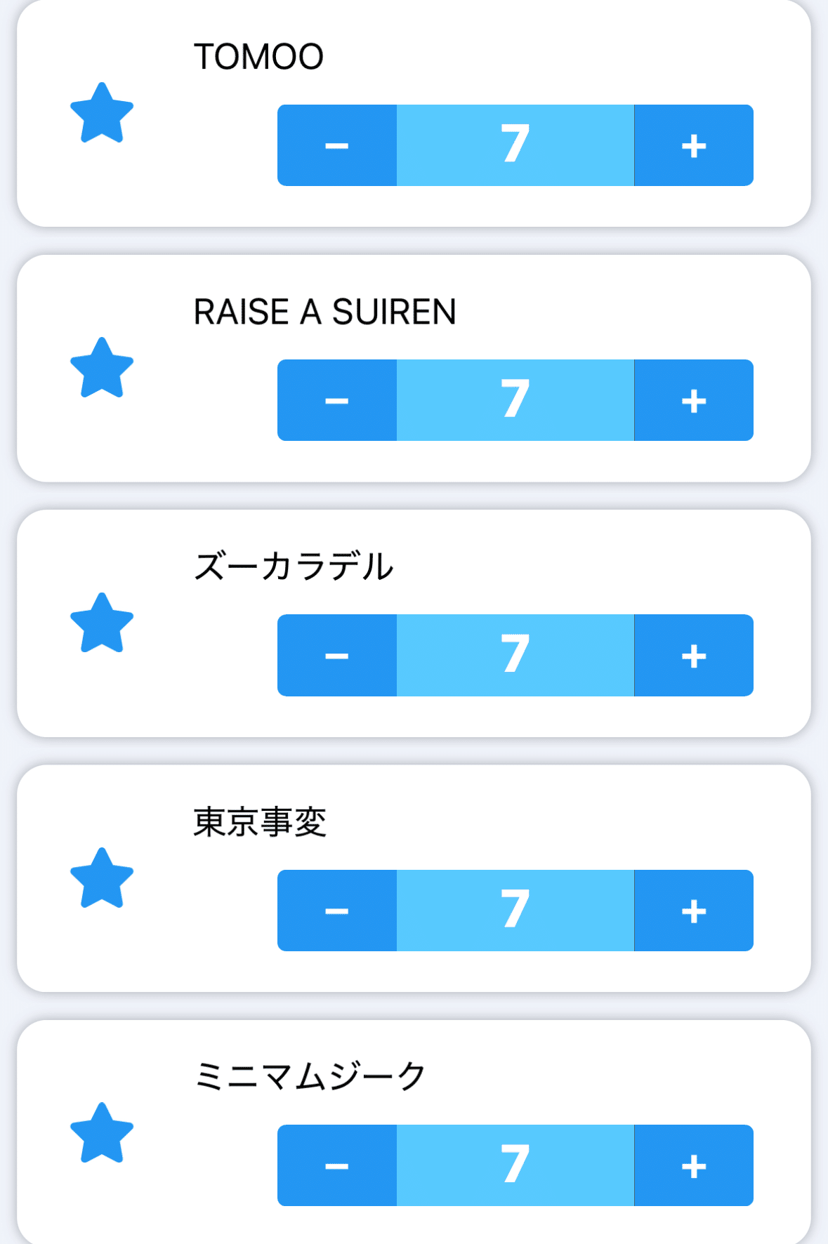This screenshot has height=1244, width=828.
Task: Tap the plus button for 東京事変
Action: pos(694,911)
